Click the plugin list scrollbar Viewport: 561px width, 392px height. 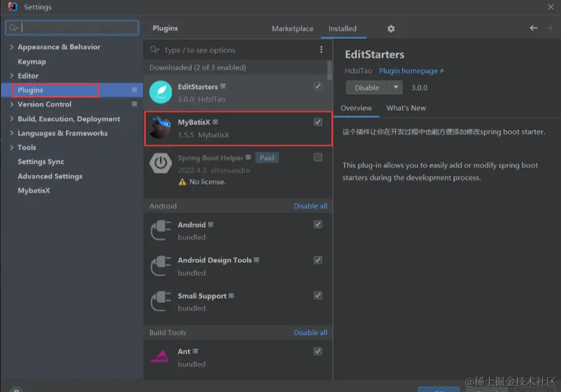(329, 70)
